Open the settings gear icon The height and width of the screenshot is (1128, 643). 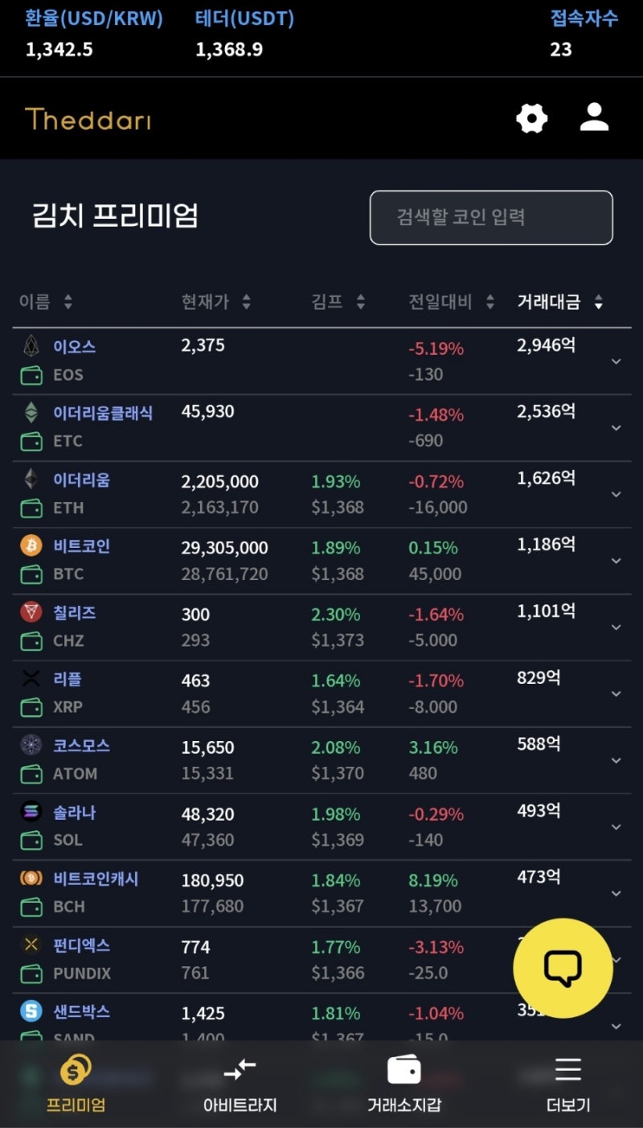tap(531, 119)
